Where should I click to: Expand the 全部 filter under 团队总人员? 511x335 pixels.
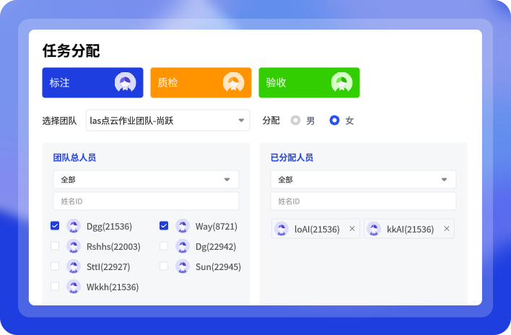(146, 179)
